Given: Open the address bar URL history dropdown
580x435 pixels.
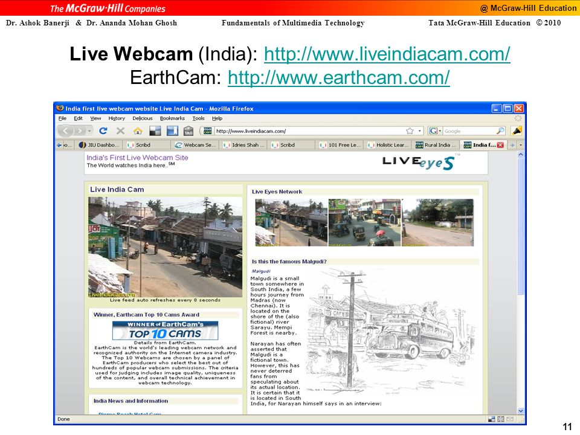Looking at the screenshot, I should pos(419,131).
